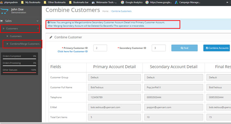Open the Webmaster Tools bookmark

[x=104, y=2]
